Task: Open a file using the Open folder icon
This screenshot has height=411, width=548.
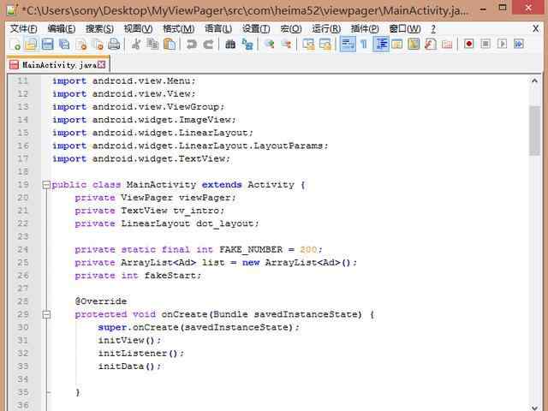Action: [31, 44]
